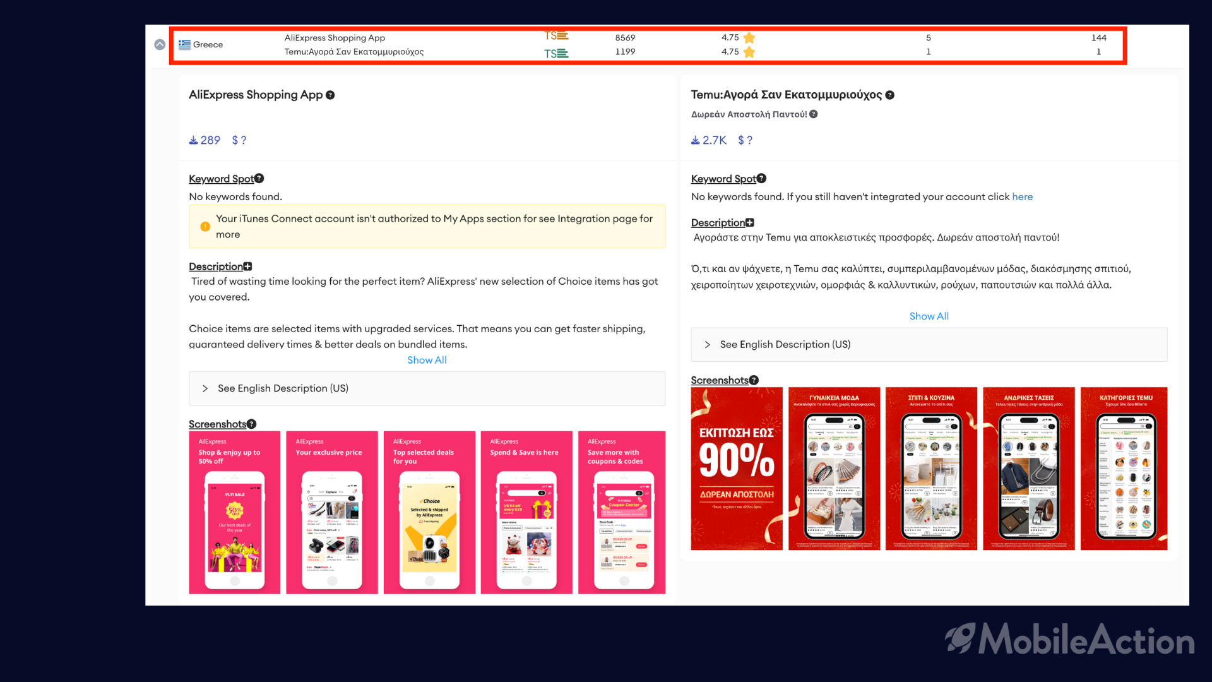Open help icon beside Δωρεάν Αποστολή Παντού subtitle
Image resolution: width=1212 pixels, height=682 pixels.
coord(813,114)
